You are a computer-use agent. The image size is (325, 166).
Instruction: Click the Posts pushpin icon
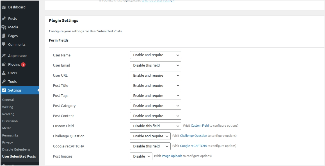(4, 19)
